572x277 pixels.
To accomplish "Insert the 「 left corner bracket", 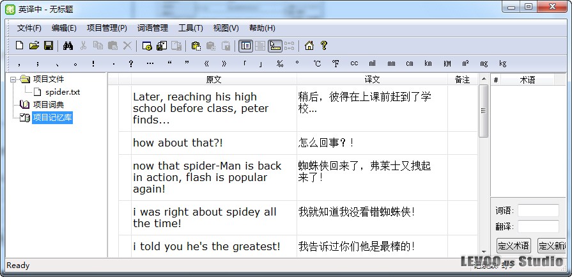I will point(244,63).
